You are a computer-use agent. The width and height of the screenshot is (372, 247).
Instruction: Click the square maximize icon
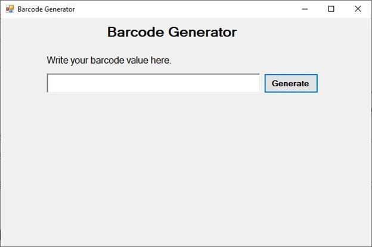pyautogui.click(x=331, y=9)
